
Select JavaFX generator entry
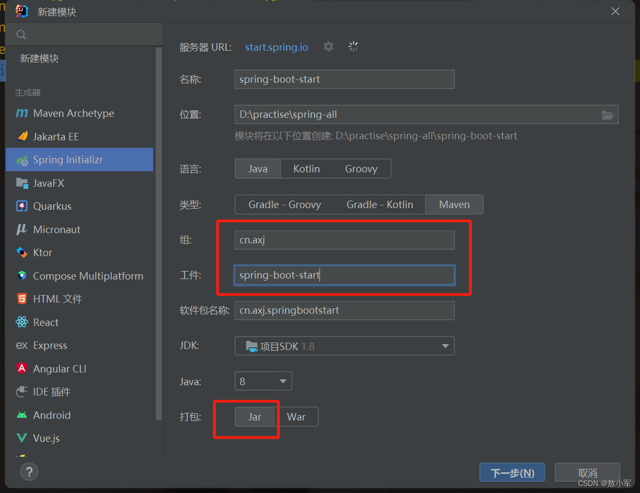point(79,183)
